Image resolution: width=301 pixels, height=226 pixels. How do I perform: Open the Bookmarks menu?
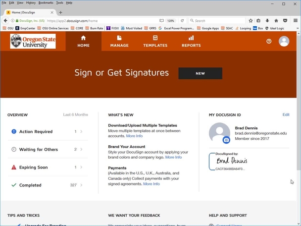pos(46,3)
